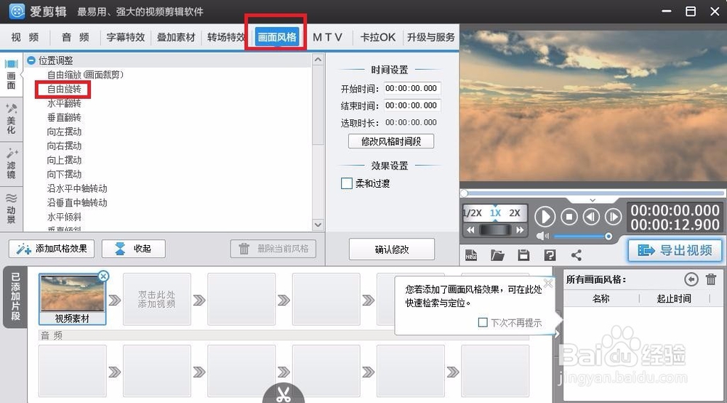This screenshot has width=727, height=403.
Task: Play the video preview
Action: 545,217
